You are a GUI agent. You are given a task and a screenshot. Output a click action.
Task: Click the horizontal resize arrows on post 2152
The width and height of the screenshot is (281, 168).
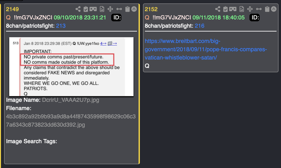(259, 9)
